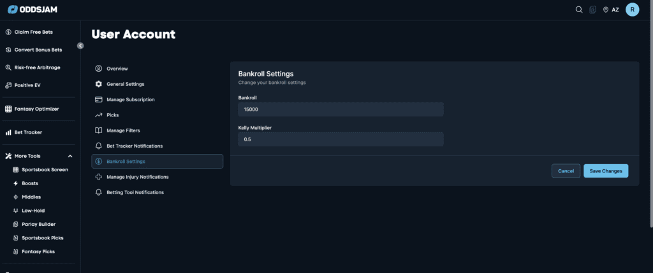Open the Bet Tracker chart icon
The image size is (653, 273).
pos(8,132)
